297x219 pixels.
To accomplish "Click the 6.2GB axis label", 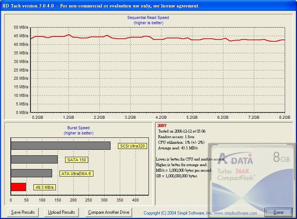I will point(223,117).
